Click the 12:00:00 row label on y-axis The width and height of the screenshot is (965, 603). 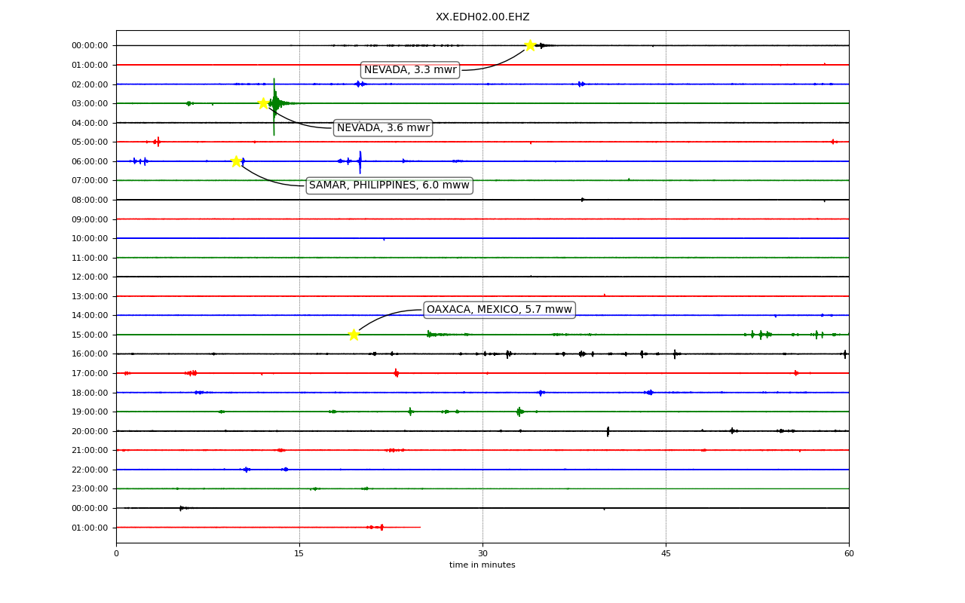point(90,277)
